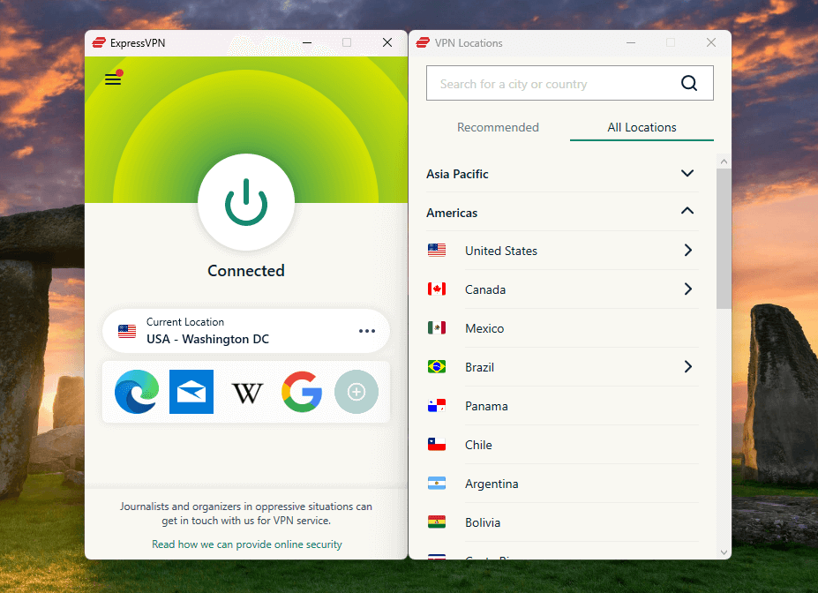
Task: Close the VPN Locations window
Action: tap(711, 42)
